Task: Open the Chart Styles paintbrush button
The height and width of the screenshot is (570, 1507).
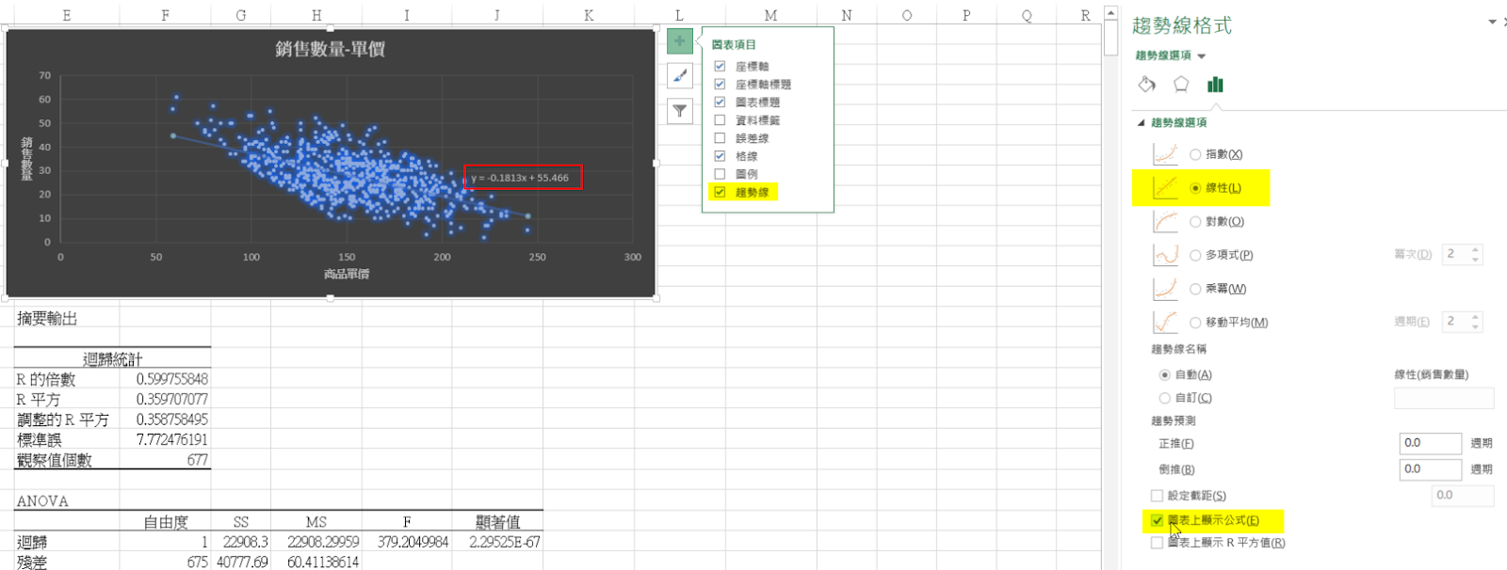Action: (x=679, y=76)
